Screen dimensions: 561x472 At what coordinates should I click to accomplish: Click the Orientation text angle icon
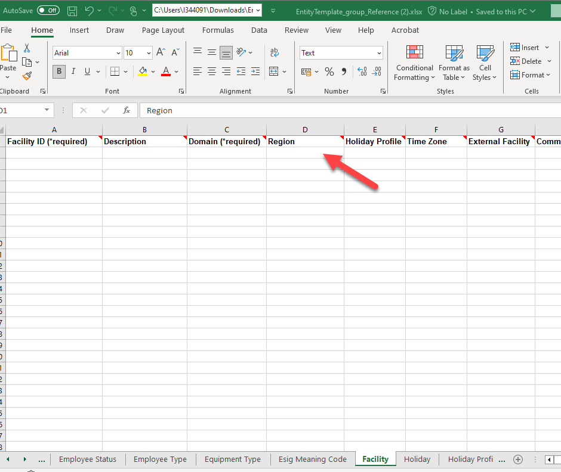pyautogui.click(x=242, y=52)
